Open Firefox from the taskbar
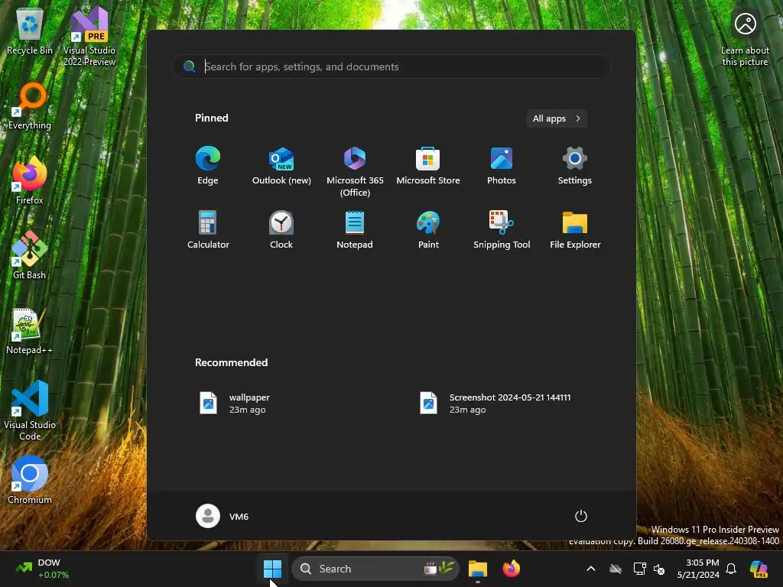783x587 pixels. point(512,569)
